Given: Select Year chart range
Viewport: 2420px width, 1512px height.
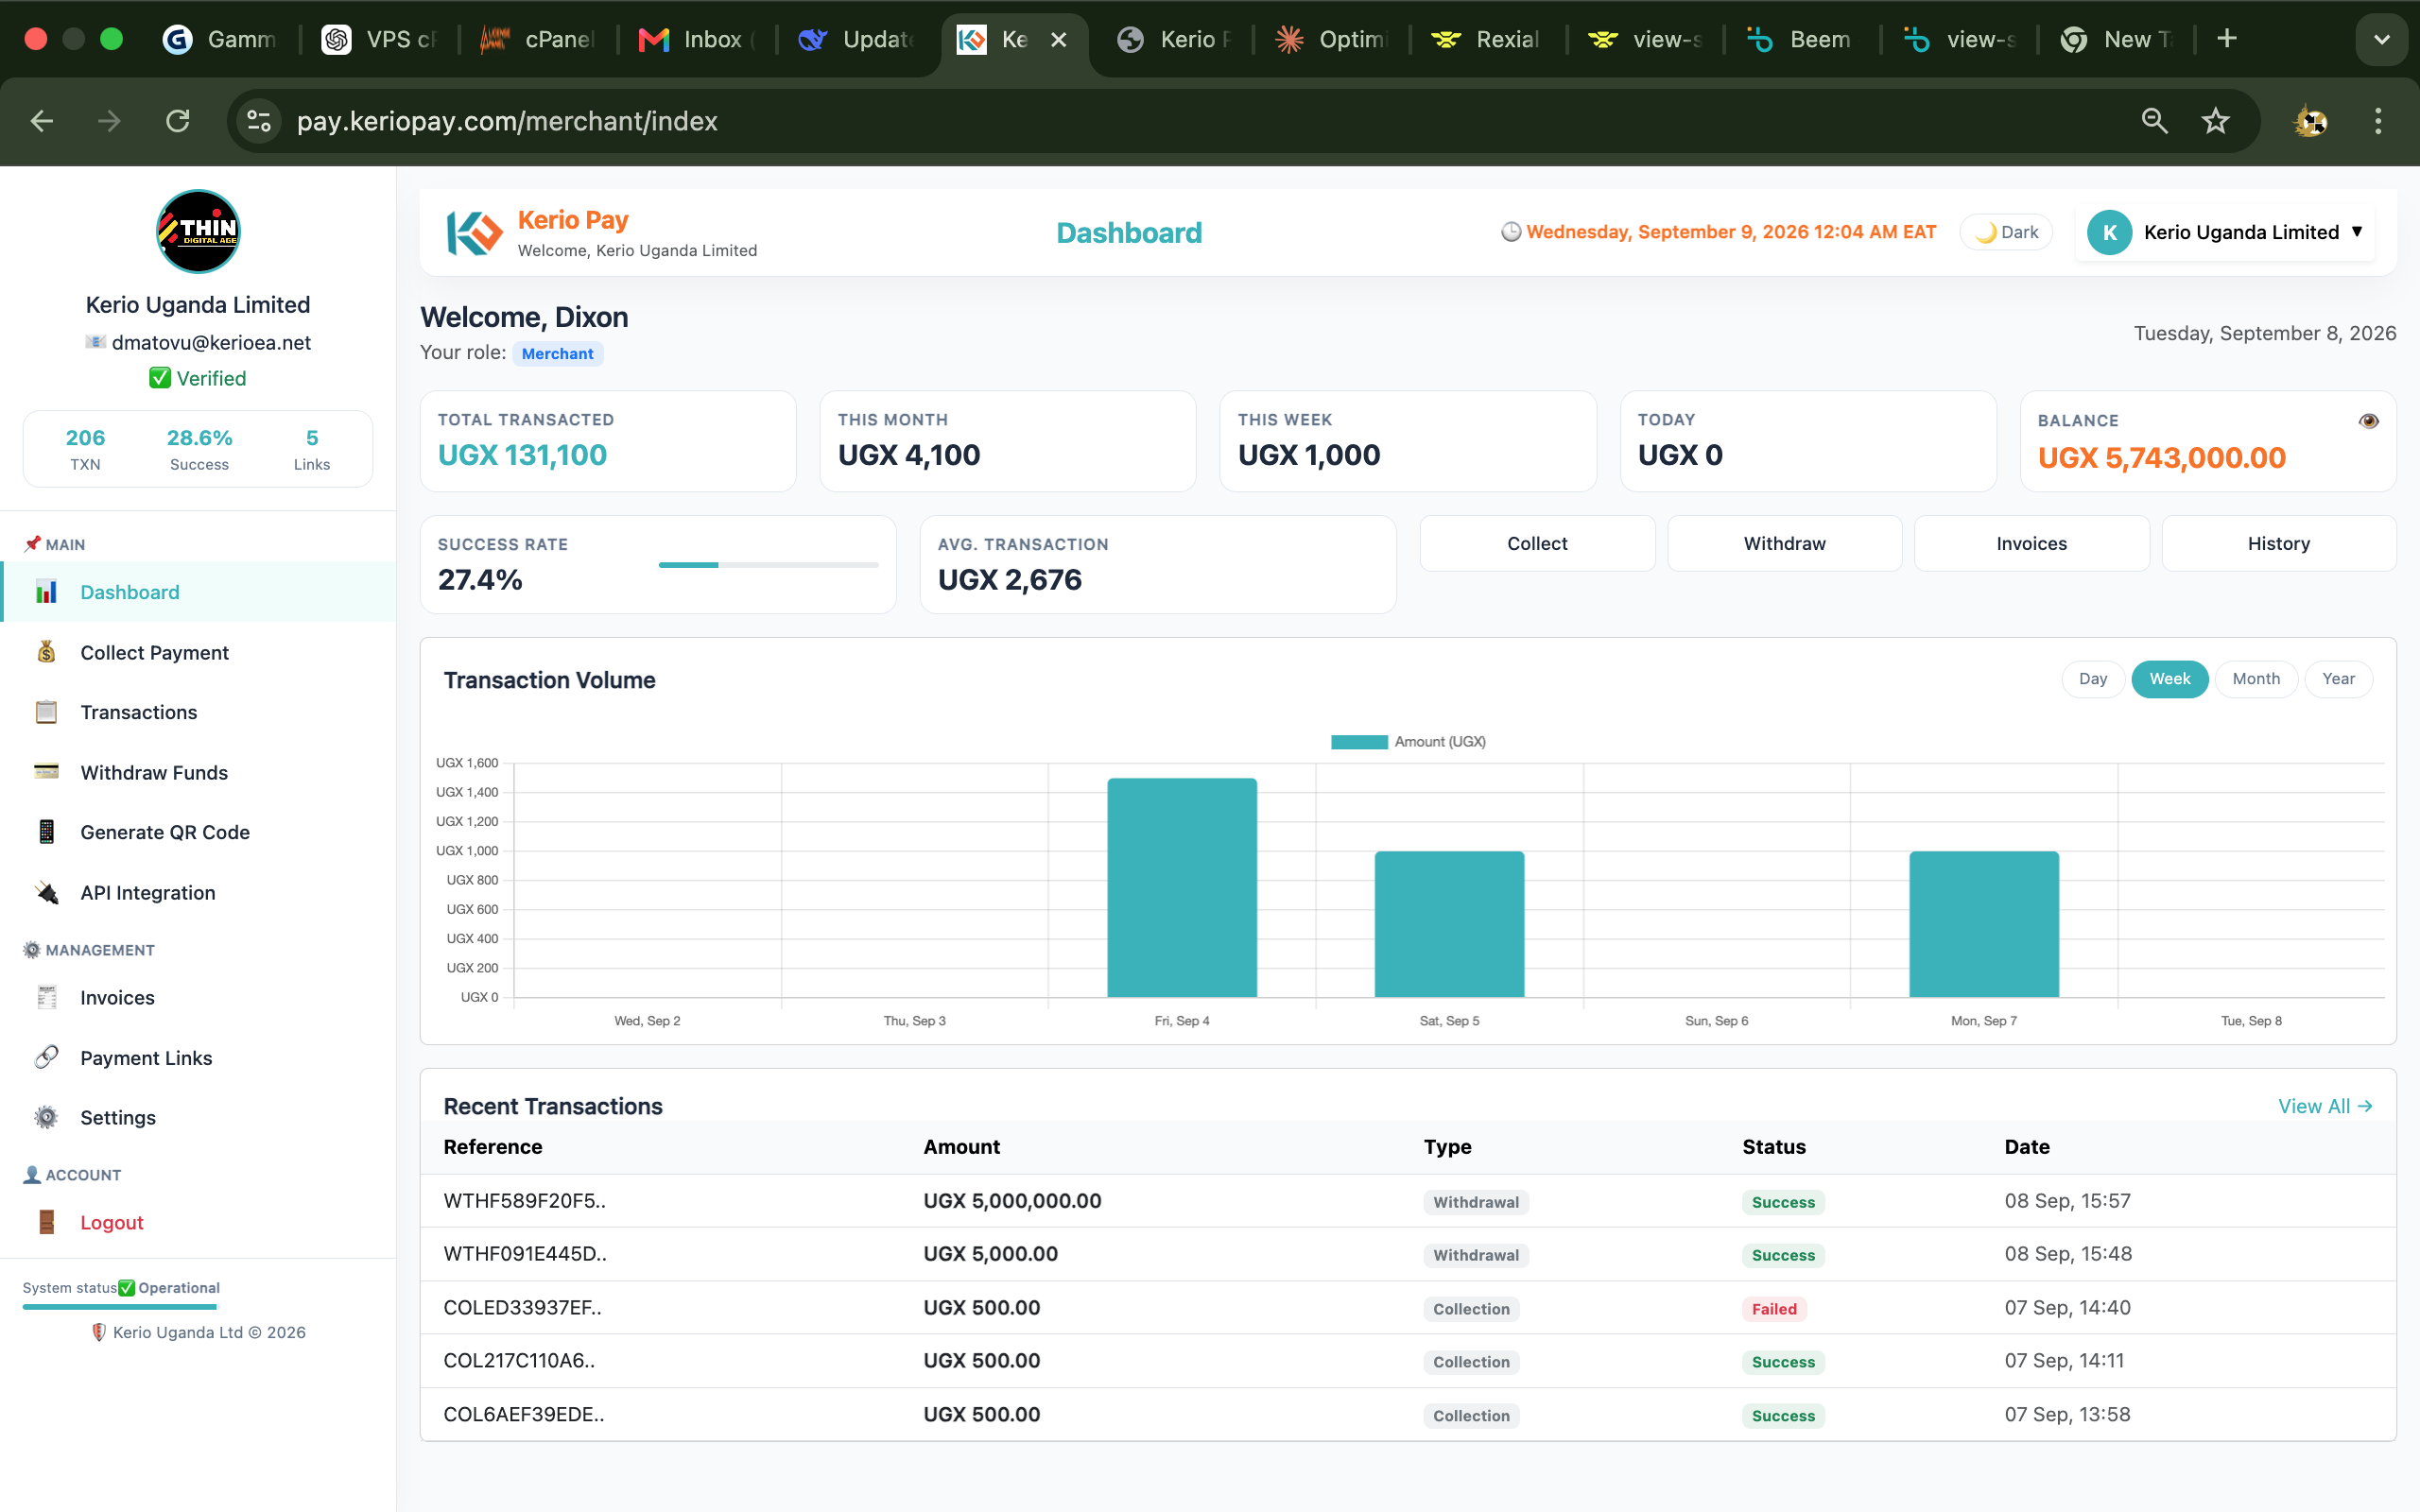Looking at the screenshot, I should tap(2338, 679).
